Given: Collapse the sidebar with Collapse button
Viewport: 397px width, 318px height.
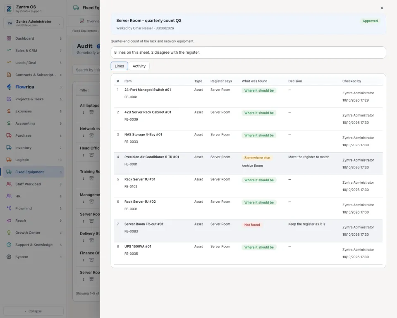Looking at the screenshot, I should [x=33, y=311].
